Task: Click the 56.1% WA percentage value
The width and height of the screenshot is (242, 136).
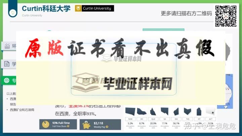Action: click(x=176, y=123)
